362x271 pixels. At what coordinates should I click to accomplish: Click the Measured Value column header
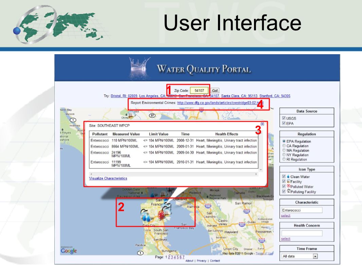126,134
